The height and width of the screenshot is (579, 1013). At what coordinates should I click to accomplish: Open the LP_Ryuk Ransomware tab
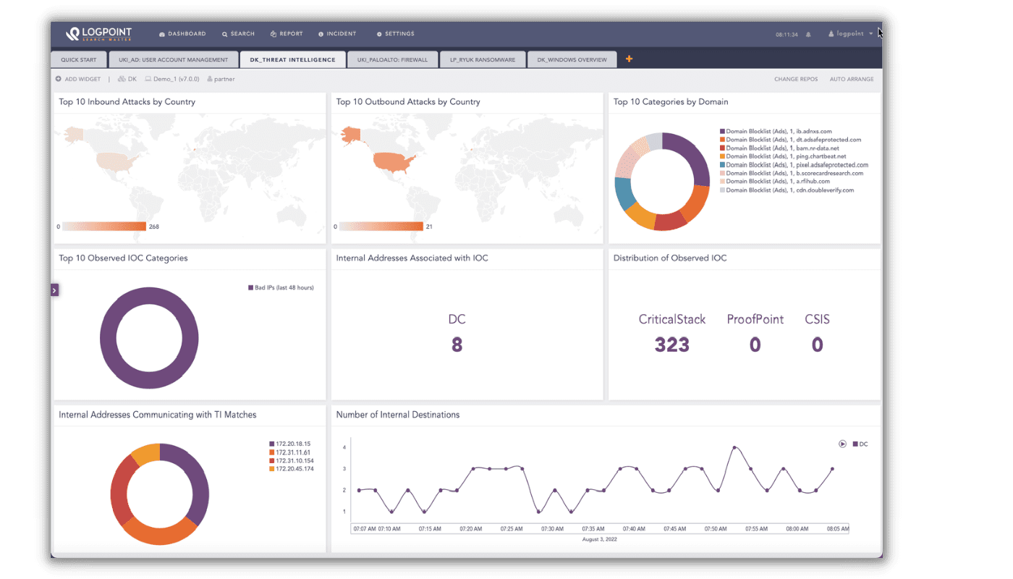[x=483, y=59]
